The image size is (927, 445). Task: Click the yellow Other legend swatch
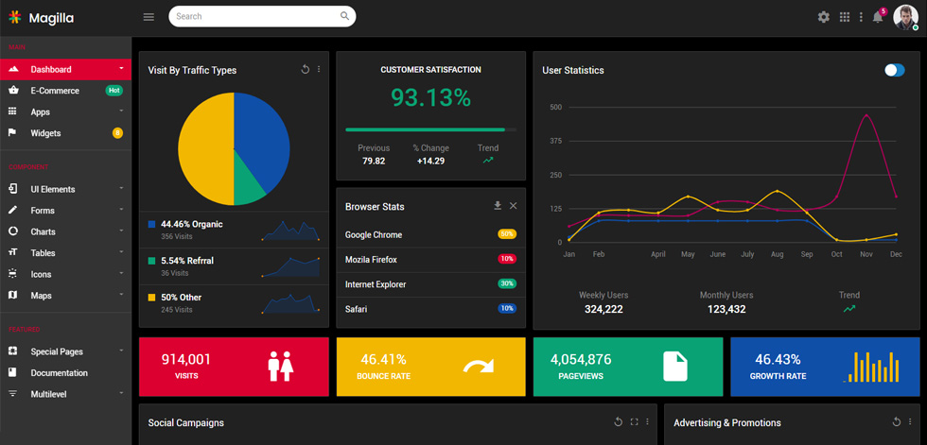pyautogui.click(x=151, y=298)
